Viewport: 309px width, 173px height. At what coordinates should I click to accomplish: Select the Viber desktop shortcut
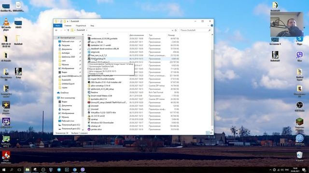point(299,57)
